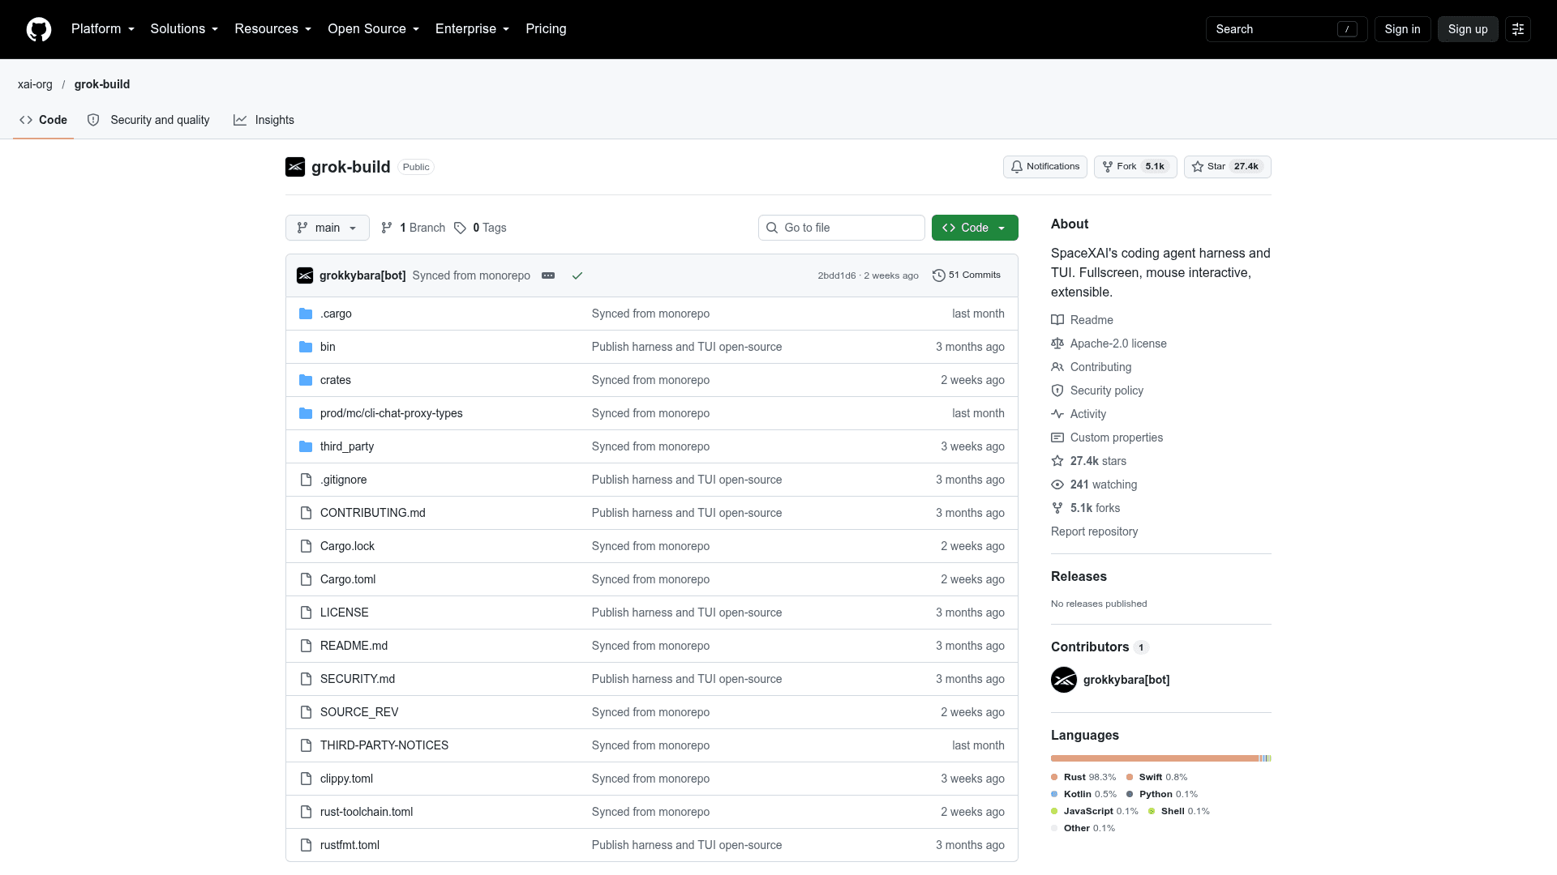Viewport: 1557px width, 875px height.
Task: Click the 0 Tags tag icon
Action: pyautogui.click(x=460, y=228)
